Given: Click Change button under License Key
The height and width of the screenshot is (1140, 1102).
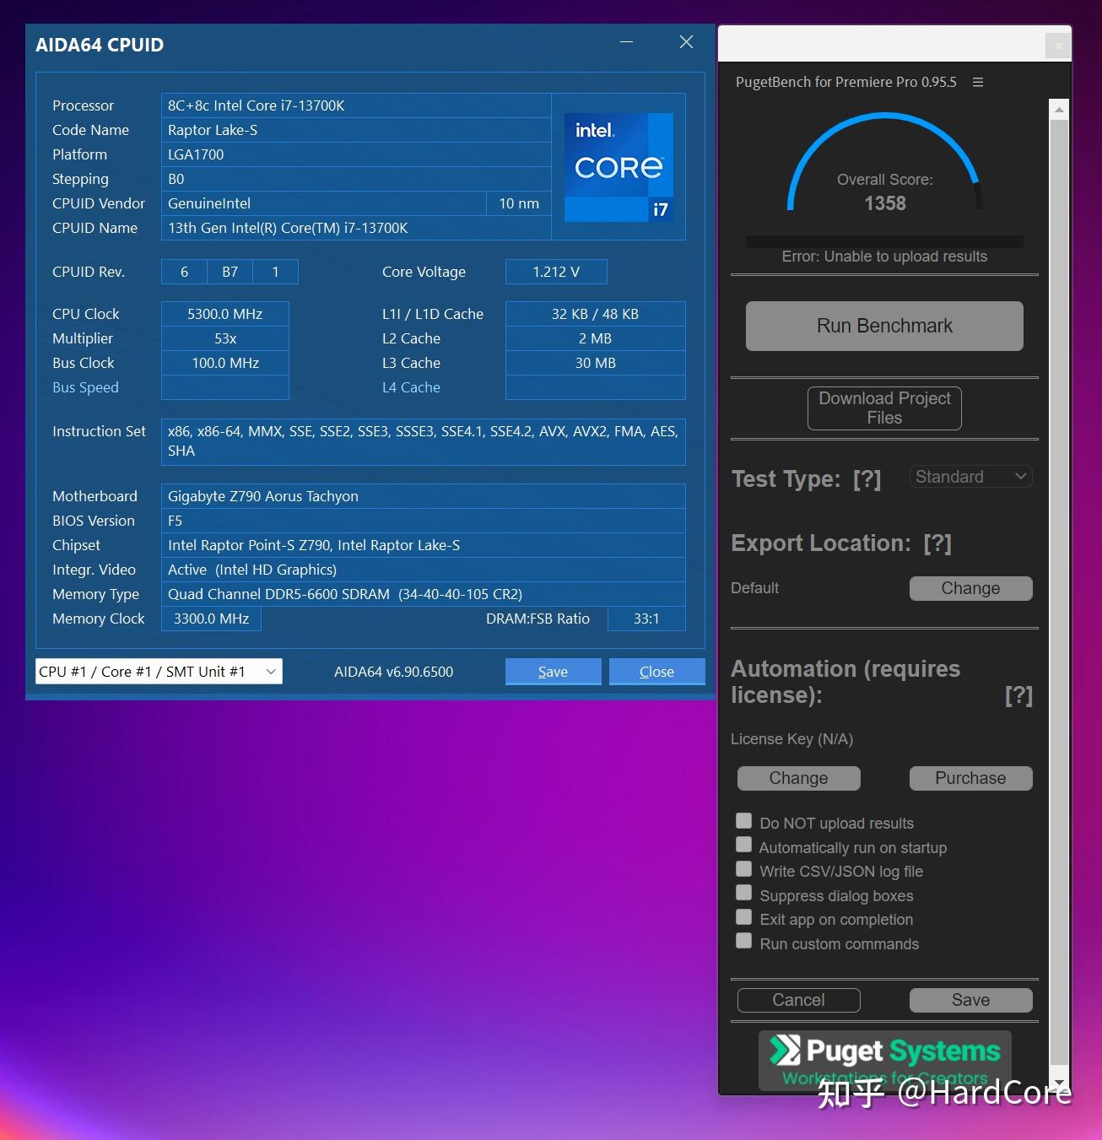Looking at the screenshot, I should tap(798, 778).
